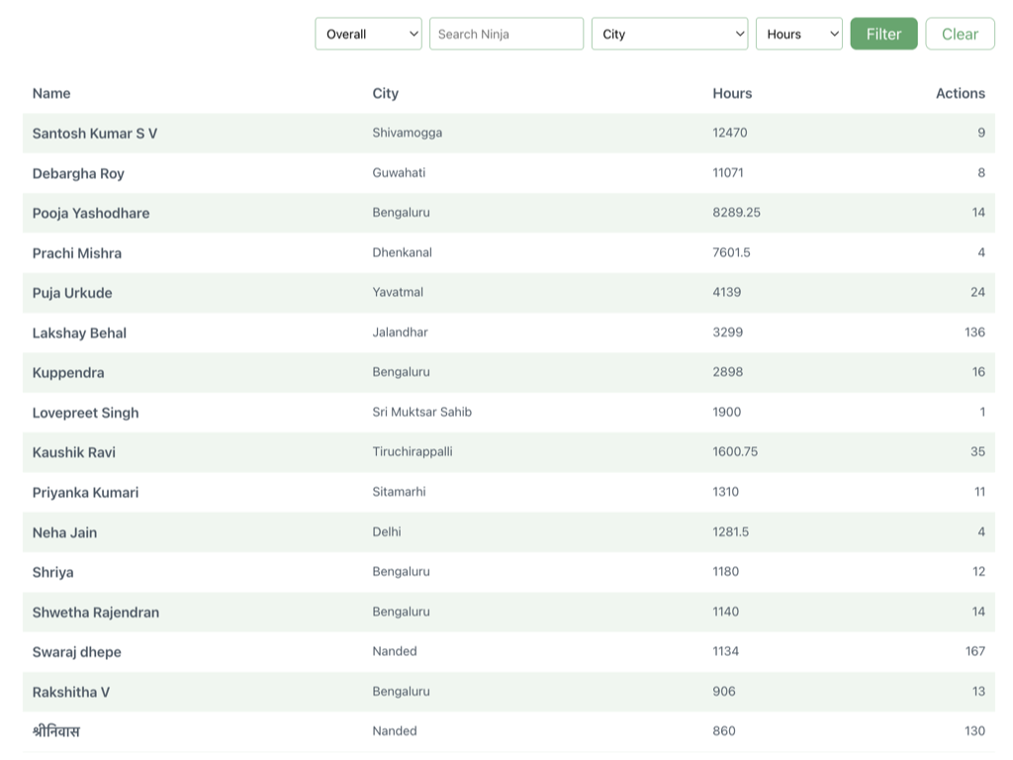Click on Rakshitha V's name
The image size is (1013, 760).
[x=71, y=692]
